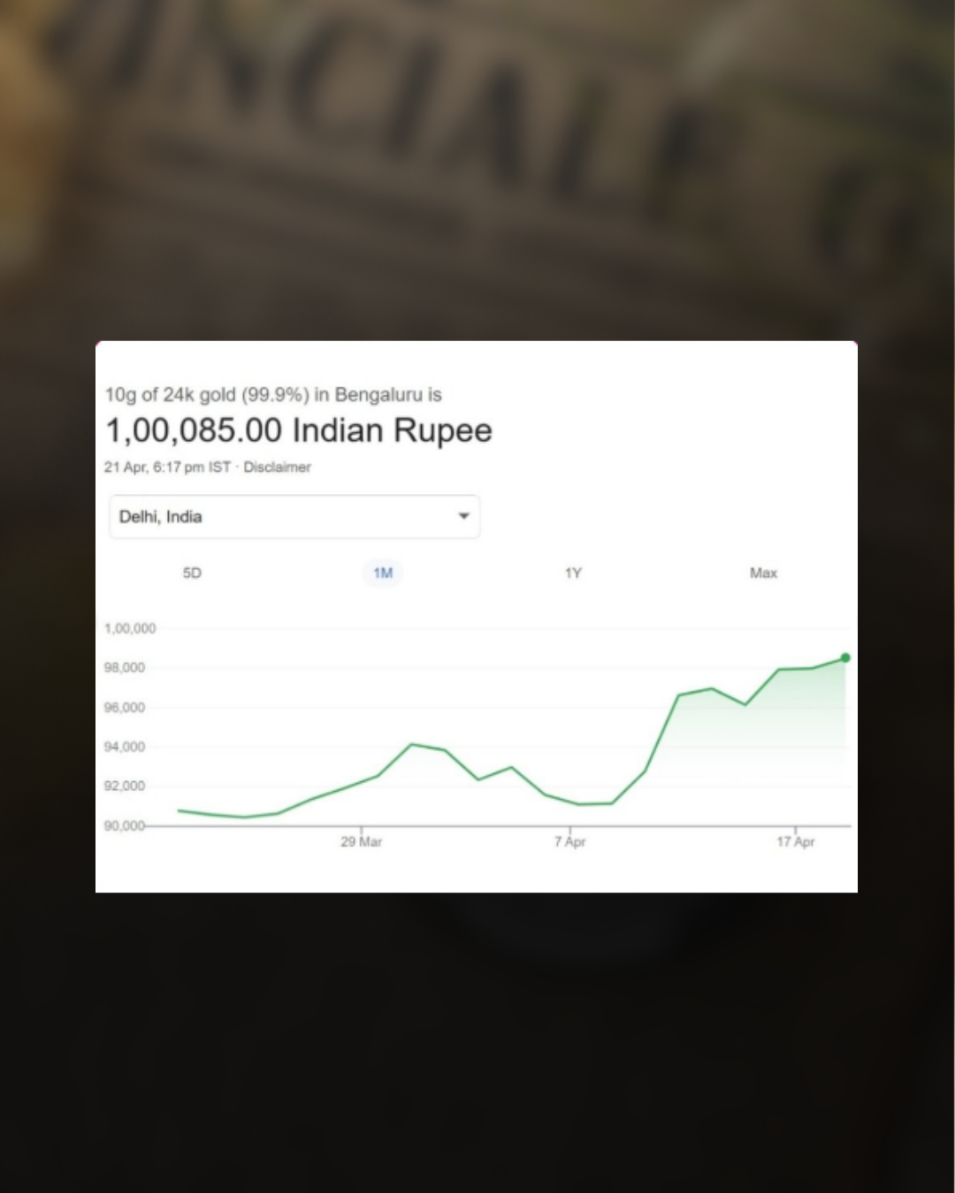Viewport: 955px width, 1193px height.
Task: Click the dropdown arrow beside Delhi, India
Action: pos(463,517)
